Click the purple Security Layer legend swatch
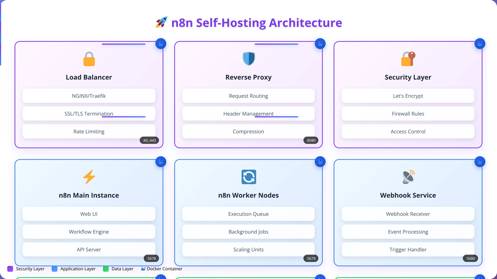The image size is (497, 279). [10, 269]
